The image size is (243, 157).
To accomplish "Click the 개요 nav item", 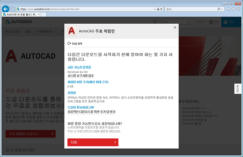I will [28, 31].
